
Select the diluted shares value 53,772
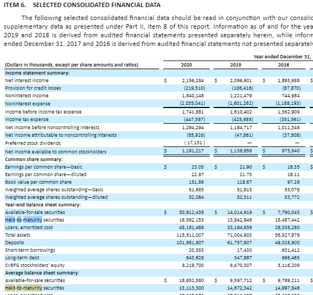point(292,197)
